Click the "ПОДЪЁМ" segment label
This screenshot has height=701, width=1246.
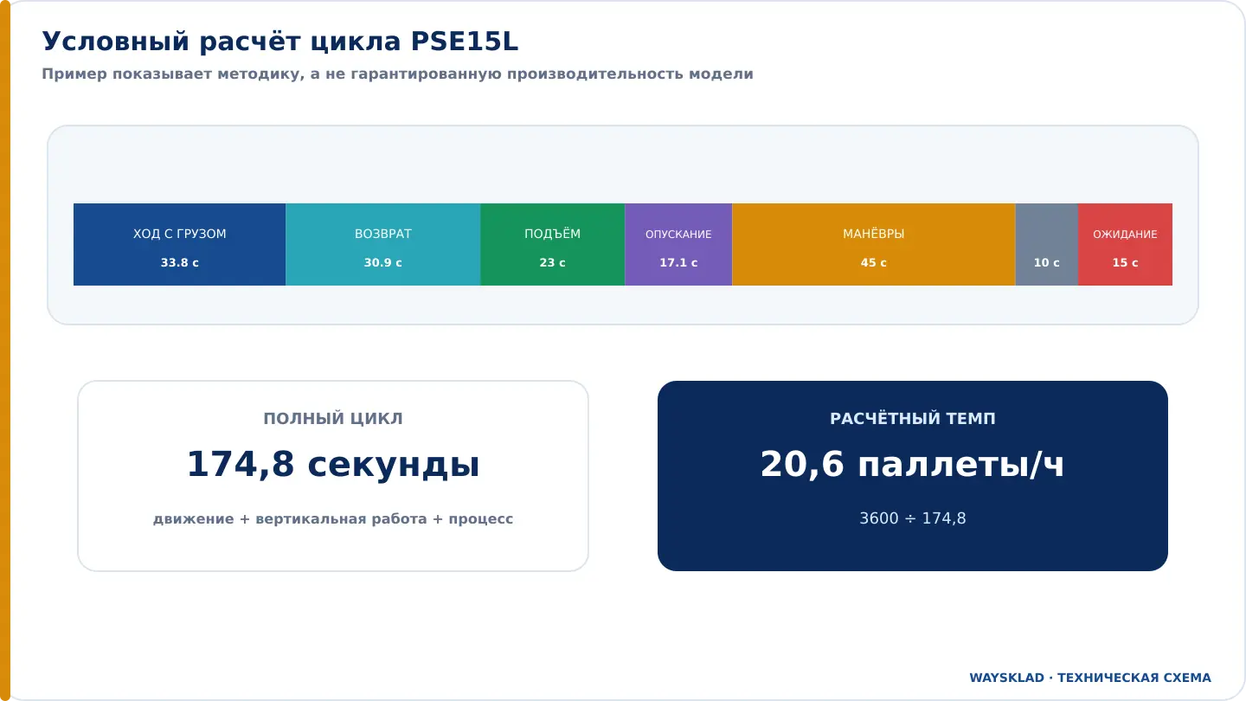coord(553,235)
